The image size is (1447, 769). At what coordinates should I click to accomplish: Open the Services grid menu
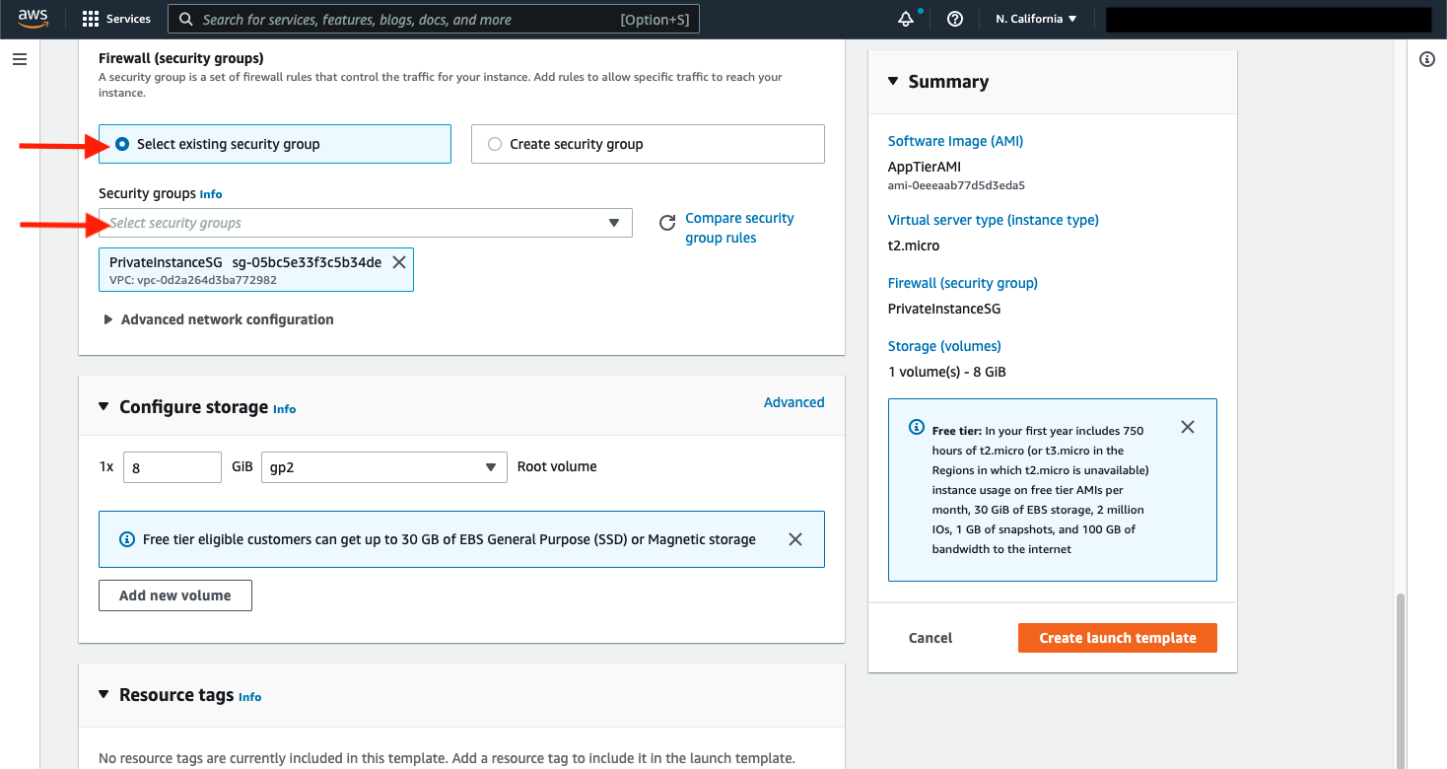tap(91, 19)
